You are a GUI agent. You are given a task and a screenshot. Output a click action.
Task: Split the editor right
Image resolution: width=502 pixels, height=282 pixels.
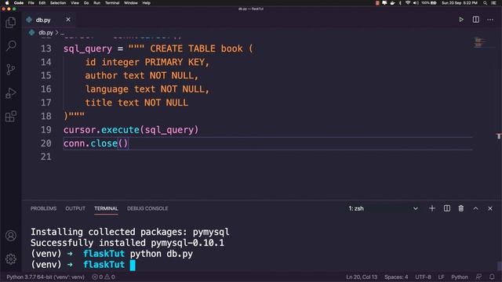coord(476,20)
